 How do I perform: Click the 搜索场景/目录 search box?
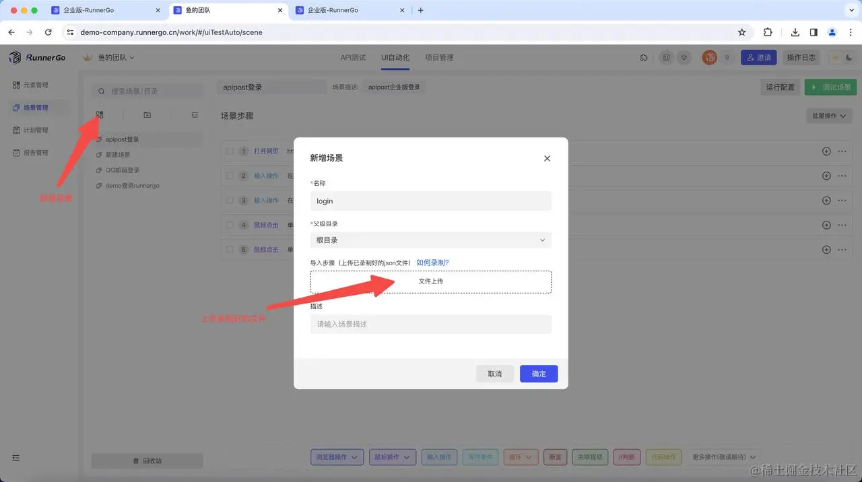pyautogui.click(x=147, y=91)
